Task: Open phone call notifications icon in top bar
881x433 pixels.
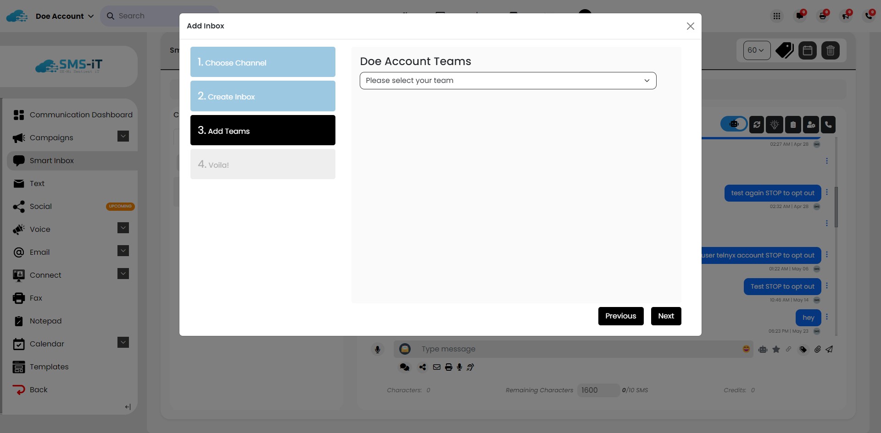Action: click(x=869, y=16)
